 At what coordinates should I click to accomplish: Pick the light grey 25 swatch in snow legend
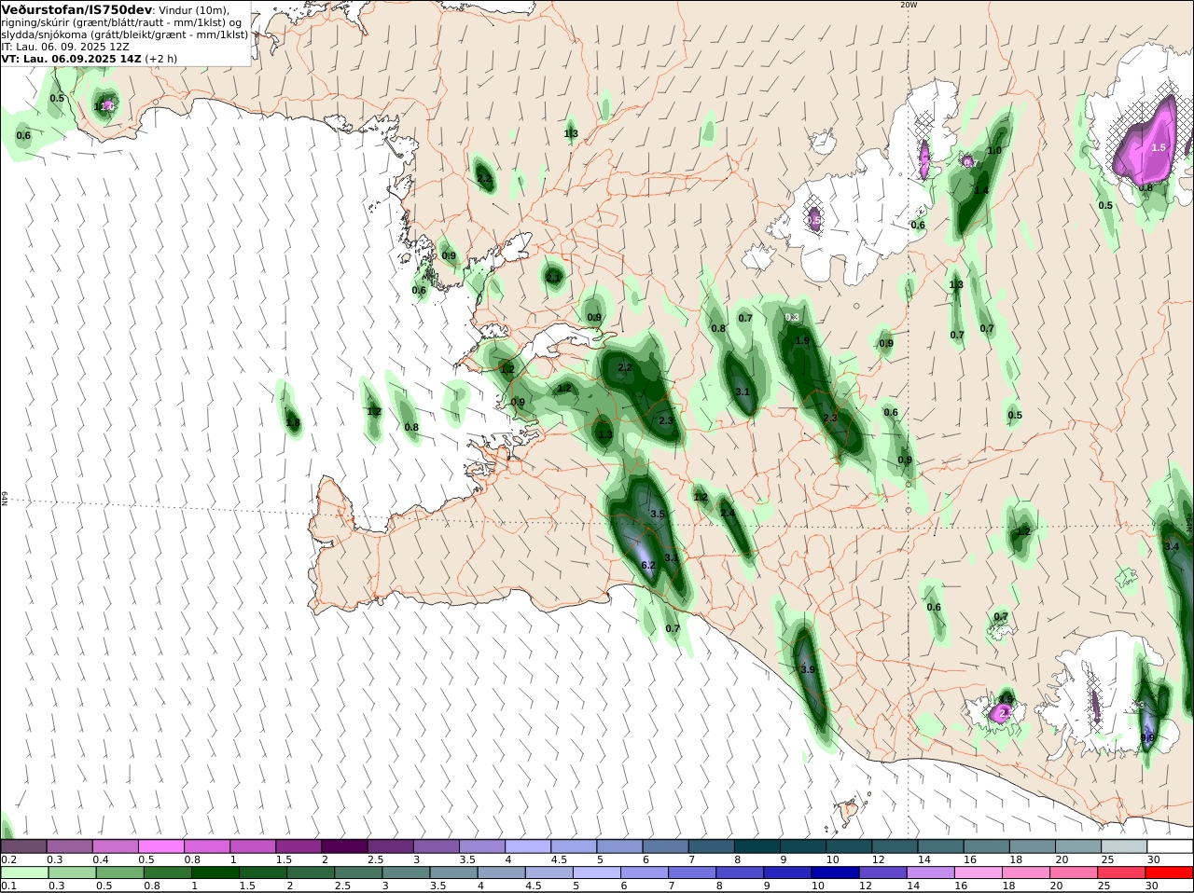(x=1125, y=846)
